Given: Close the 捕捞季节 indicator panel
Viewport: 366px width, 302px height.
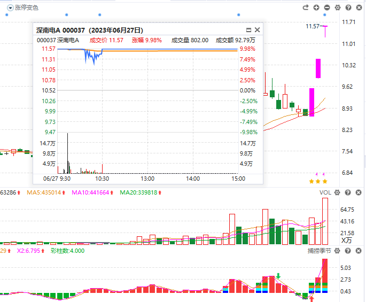Looking at the screenshot, I should tap(359, 251).
